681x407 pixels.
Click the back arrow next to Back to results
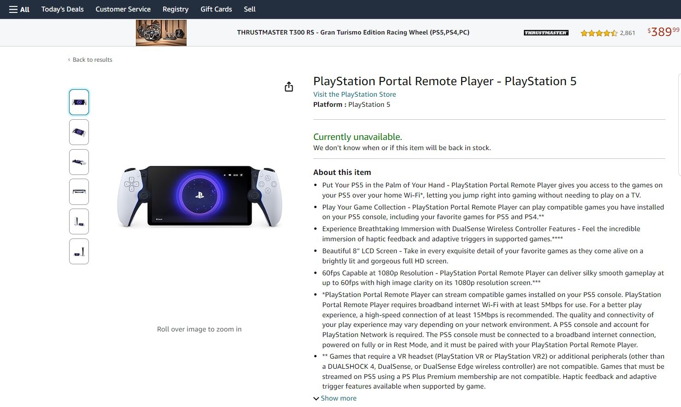[x=69, y=60]
